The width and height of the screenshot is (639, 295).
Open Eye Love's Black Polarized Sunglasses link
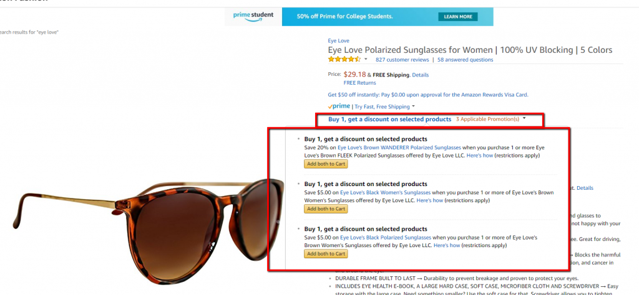click(386, 237)
